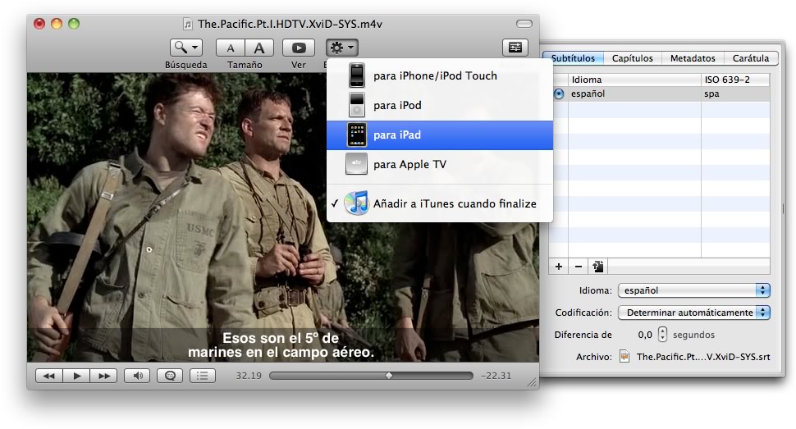Open the gear export dropdown button
Screen dimensions: 796x429
(x=342, y=48)
